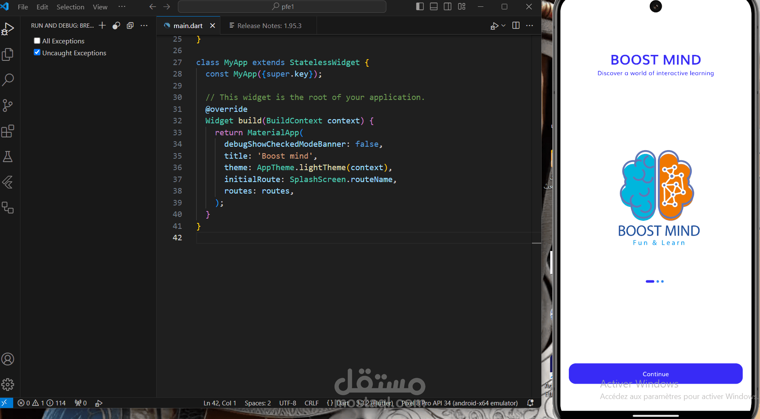
Task: Open the Search view in activity bar
Action: click(x=8, y=80)
